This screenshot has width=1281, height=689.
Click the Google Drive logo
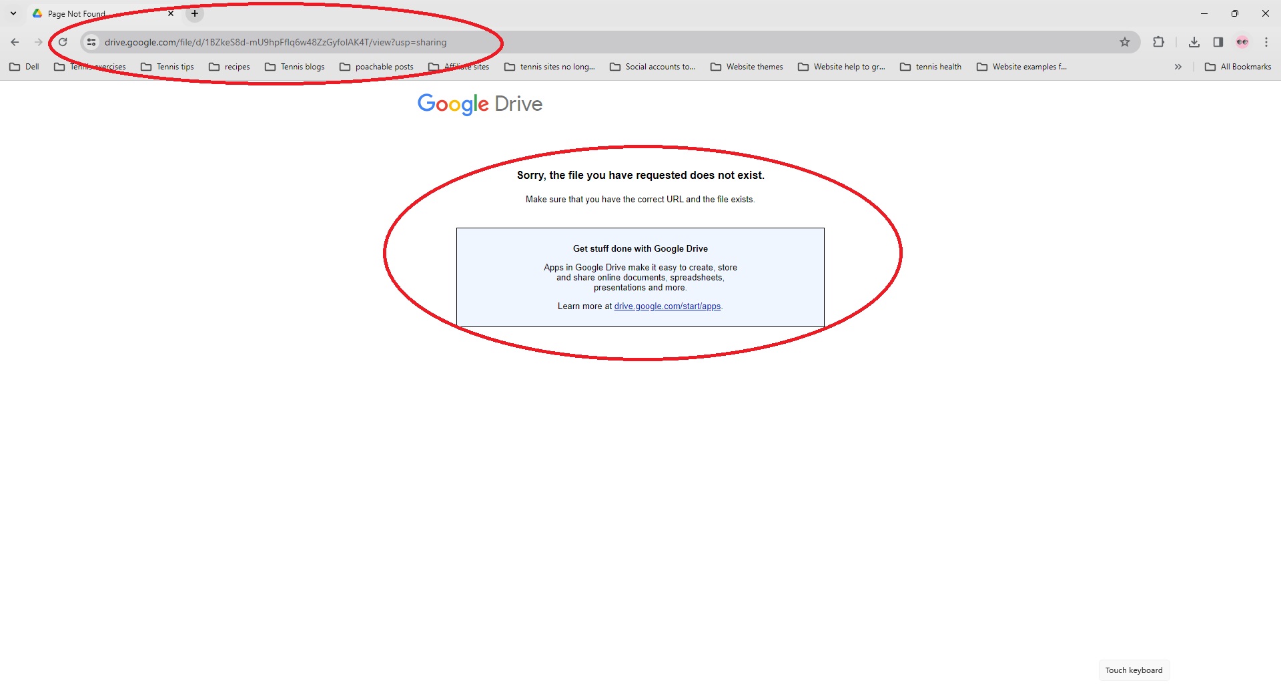[x=480, y=104]
